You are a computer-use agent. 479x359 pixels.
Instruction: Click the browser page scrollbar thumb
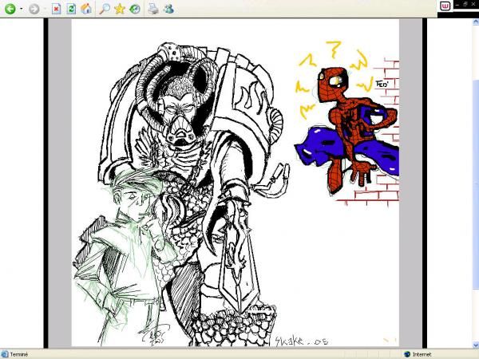point(476,183)
